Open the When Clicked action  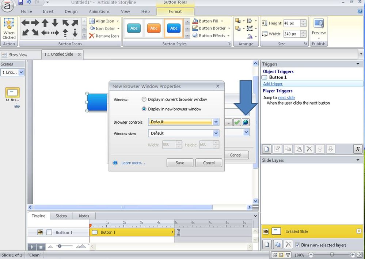click(x=9, y=29)
